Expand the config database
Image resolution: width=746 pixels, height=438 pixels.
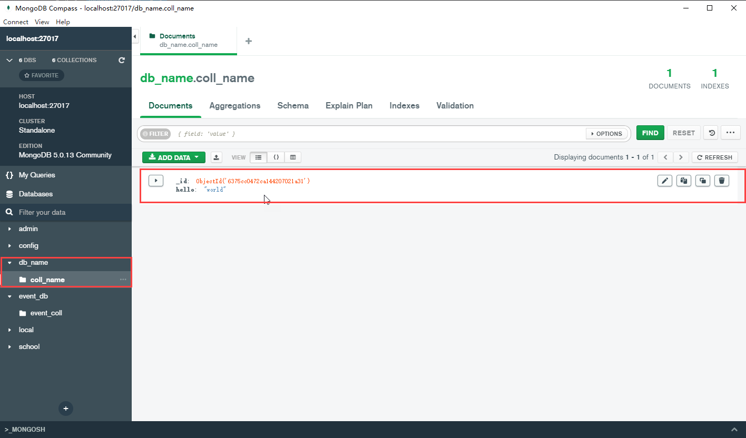coord(9,246)
